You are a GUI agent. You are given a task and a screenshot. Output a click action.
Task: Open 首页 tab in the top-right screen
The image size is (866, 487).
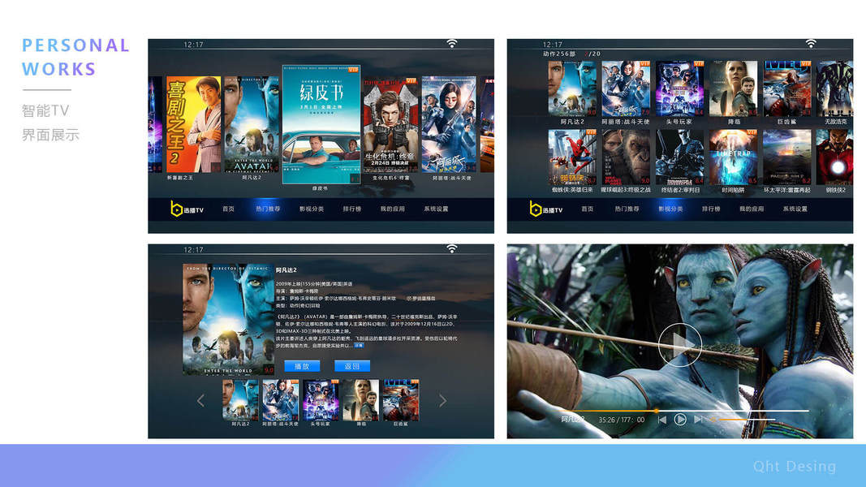point(587,209)
